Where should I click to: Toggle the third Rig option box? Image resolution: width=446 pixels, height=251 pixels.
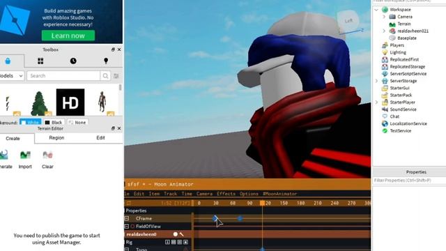click(180, 242)
